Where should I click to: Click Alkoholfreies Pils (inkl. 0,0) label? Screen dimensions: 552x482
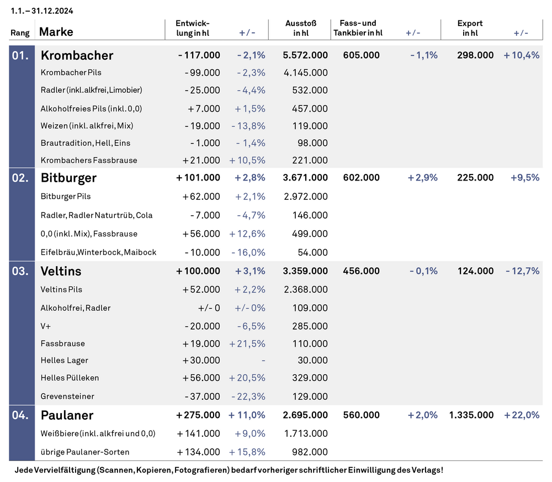coord(91,108)
